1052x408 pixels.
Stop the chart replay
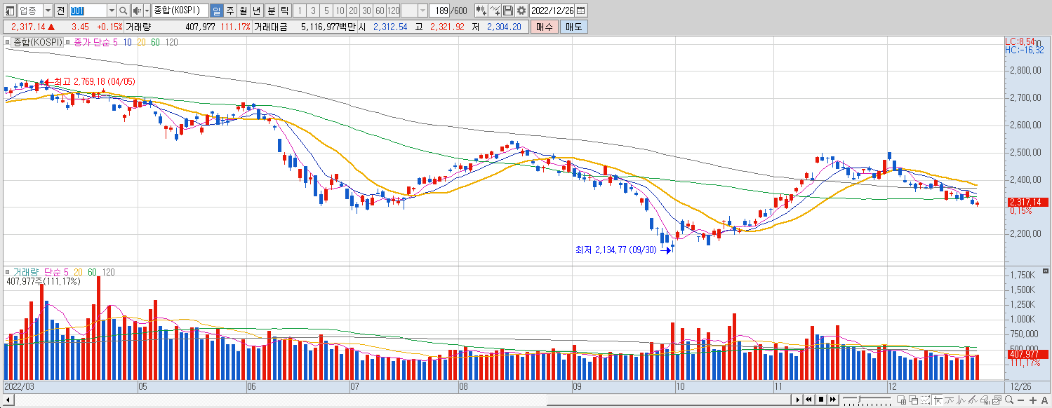pos(821,400)
